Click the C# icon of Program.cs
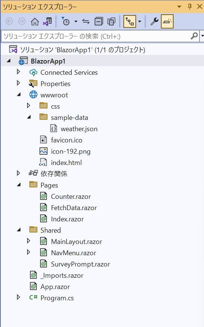The height and width of the screenshot is (327, 204). pos(33,297)
